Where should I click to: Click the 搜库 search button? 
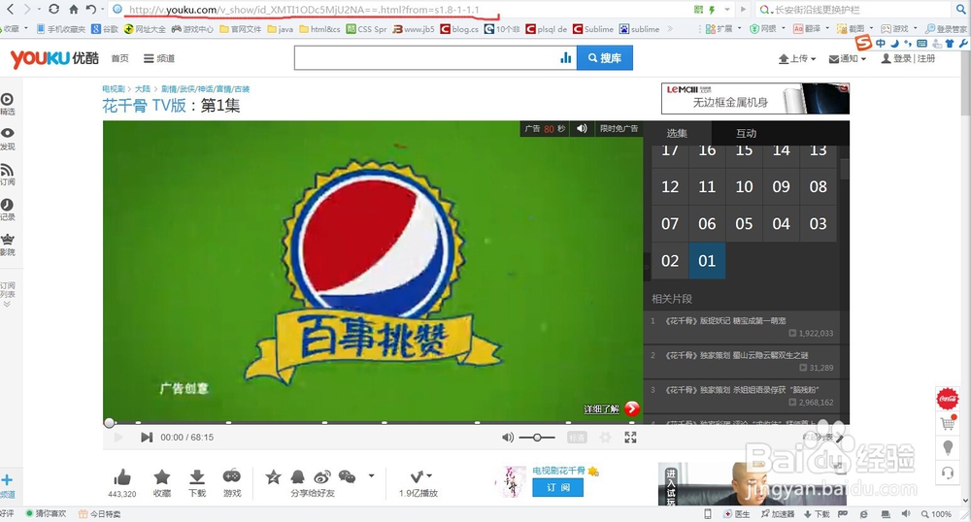click(604, 58)
